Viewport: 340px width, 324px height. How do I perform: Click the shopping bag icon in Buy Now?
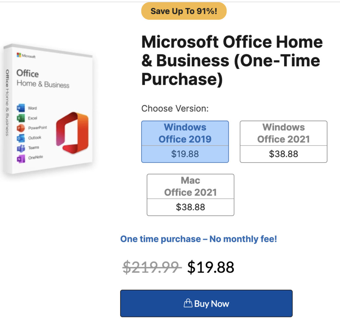coord(188,303)
